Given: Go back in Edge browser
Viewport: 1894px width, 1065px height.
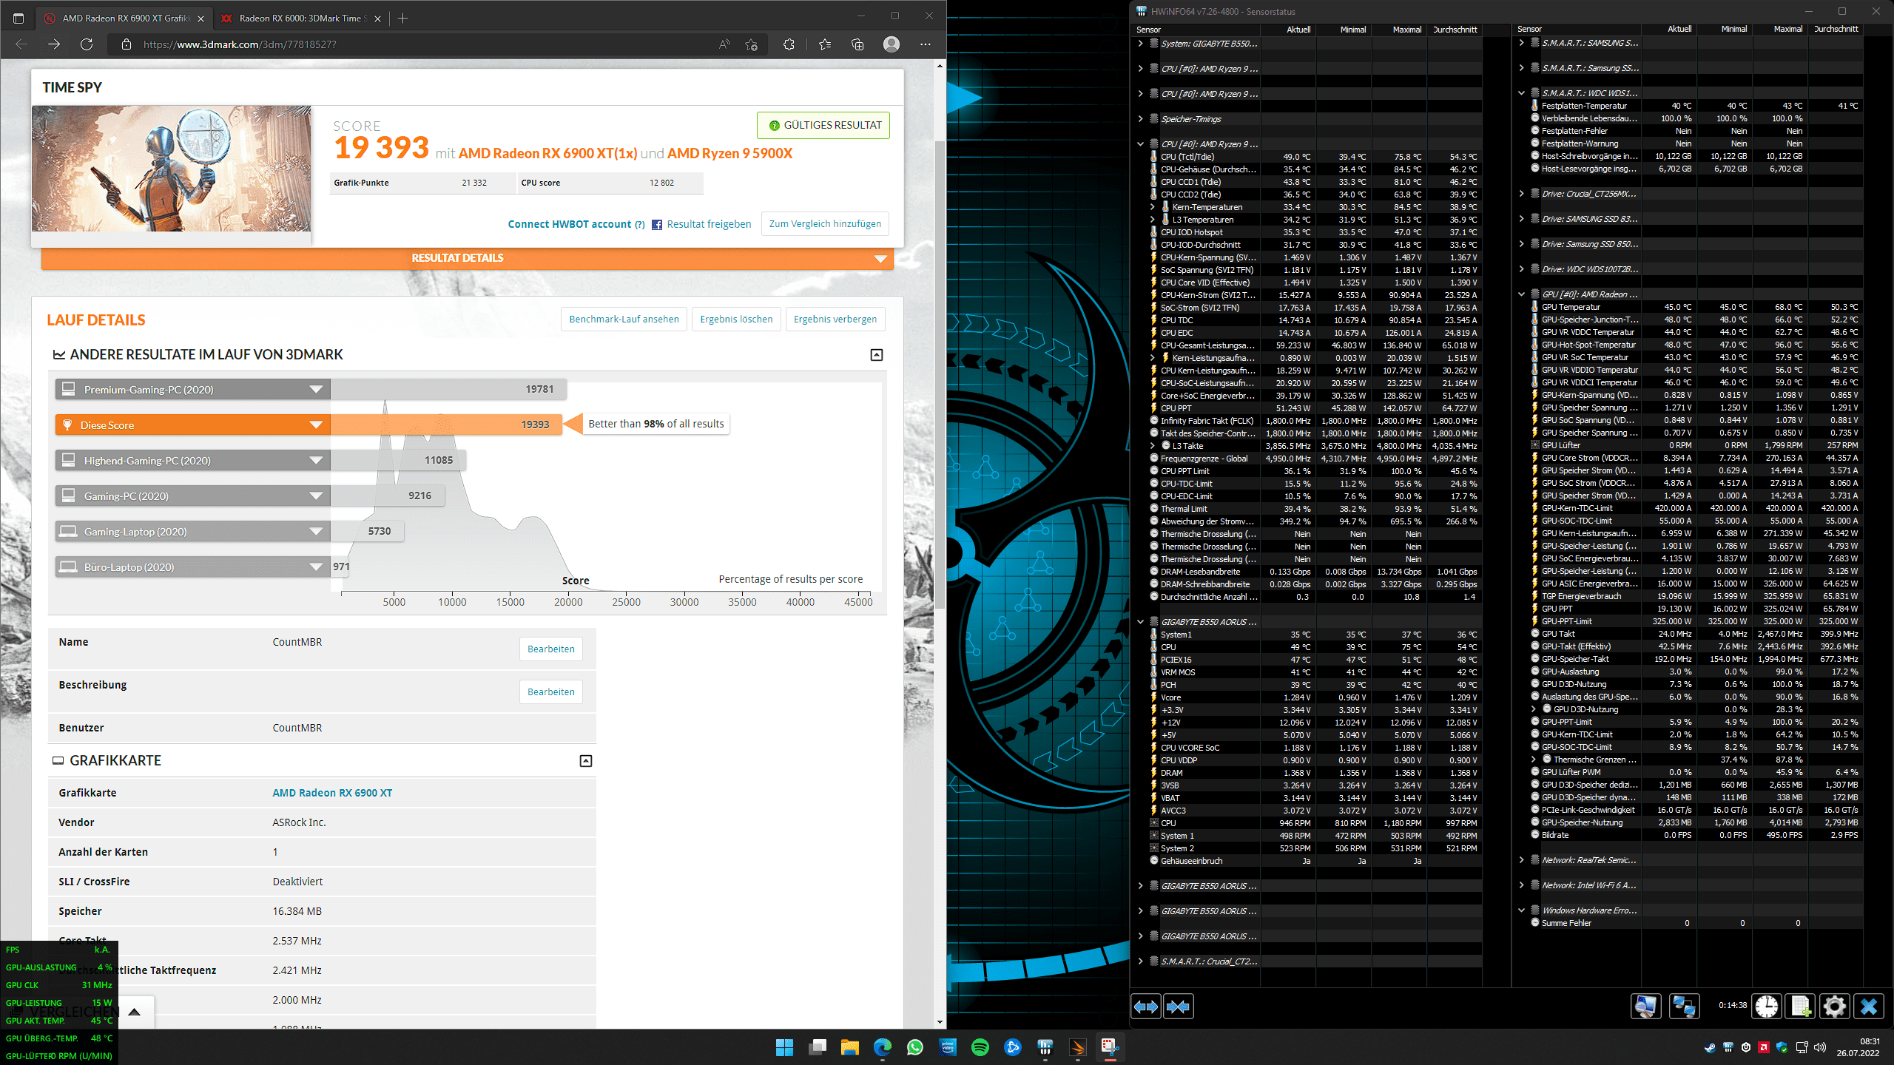Looking at the screenshot, I should (21, 44).
